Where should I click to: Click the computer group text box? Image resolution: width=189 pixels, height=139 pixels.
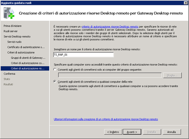(110, 75)
